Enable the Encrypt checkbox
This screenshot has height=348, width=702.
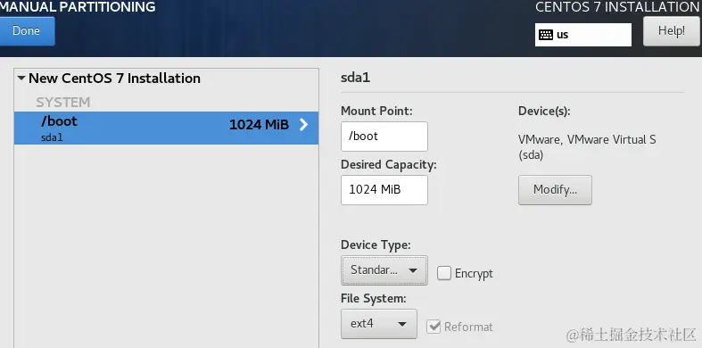click(443, 273)
